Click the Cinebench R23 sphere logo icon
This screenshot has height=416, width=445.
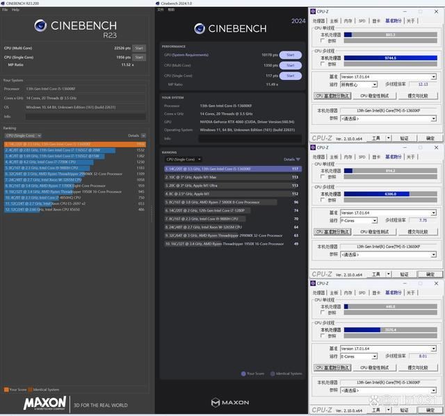(40, 26)
